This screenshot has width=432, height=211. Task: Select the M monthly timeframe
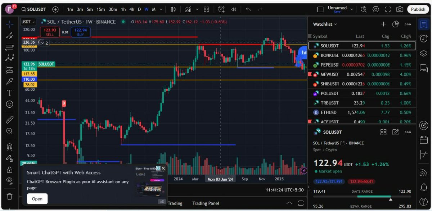[x=154, y=9]
